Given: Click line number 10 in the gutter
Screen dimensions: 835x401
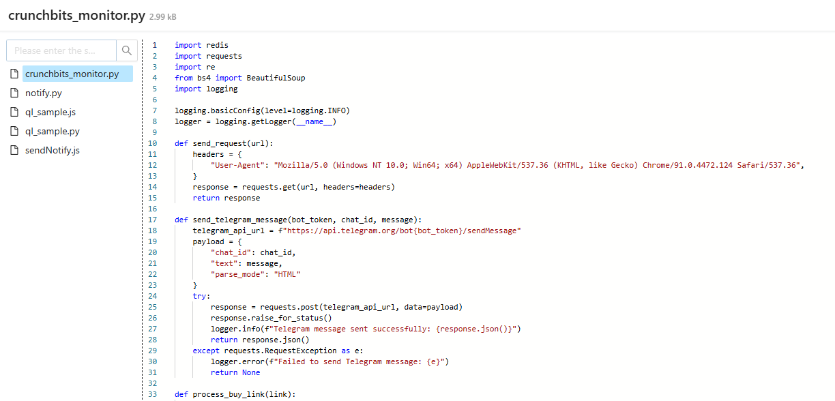Looking at the screenshot, I should pyautogui.click(x=152, y=143).
